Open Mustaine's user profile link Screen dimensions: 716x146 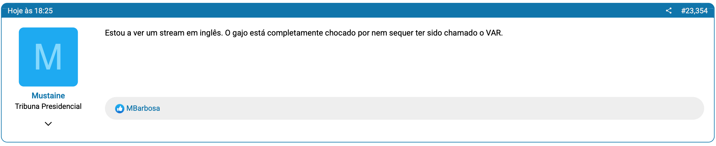(48, 96)
